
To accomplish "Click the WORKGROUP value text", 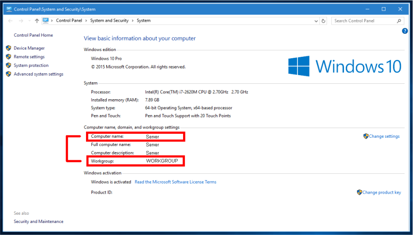I will coord(162,161).
